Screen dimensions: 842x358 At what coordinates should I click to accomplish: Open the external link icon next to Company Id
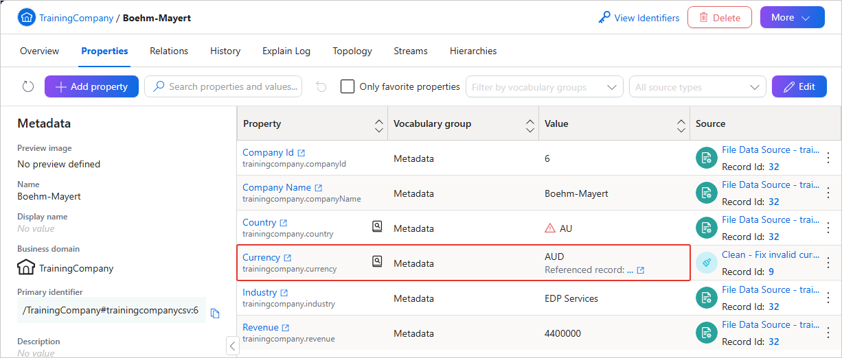(301, 153)
